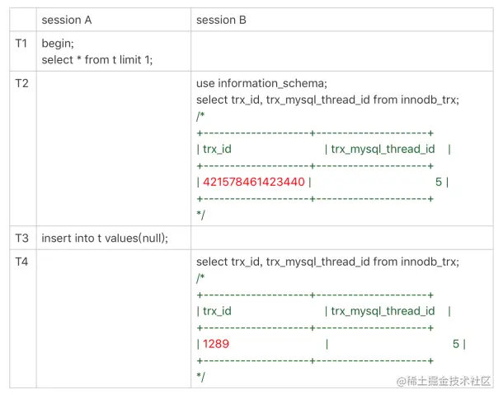Image resolution: width=503 pixels, height=399 pixels.
Task: Click the "insert into t values(null);" statement
Action: point(105,238)
